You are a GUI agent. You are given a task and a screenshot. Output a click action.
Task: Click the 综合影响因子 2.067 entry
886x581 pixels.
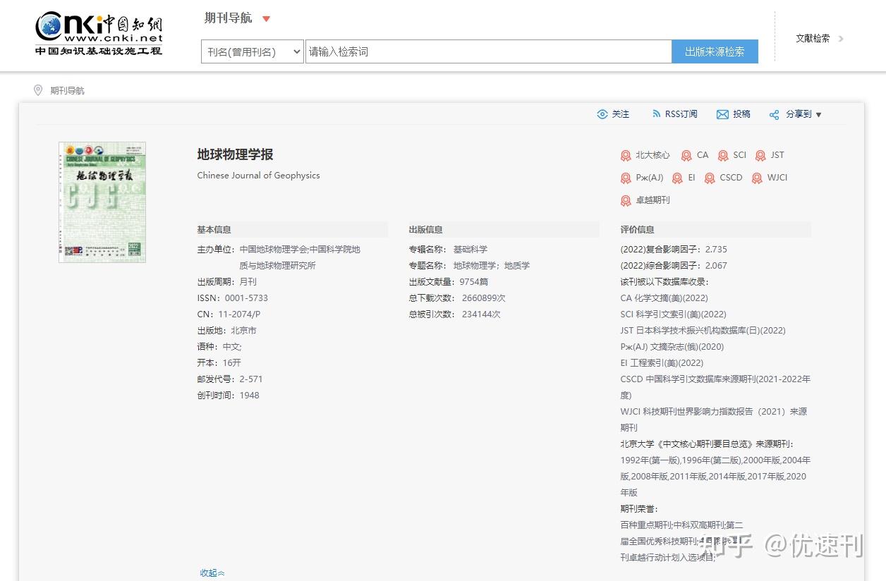click(x=674, y=266)
